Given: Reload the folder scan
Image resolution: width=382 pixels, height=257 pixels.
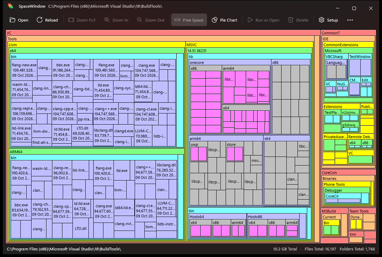Looking at the screenshot, I should (47, 20).
